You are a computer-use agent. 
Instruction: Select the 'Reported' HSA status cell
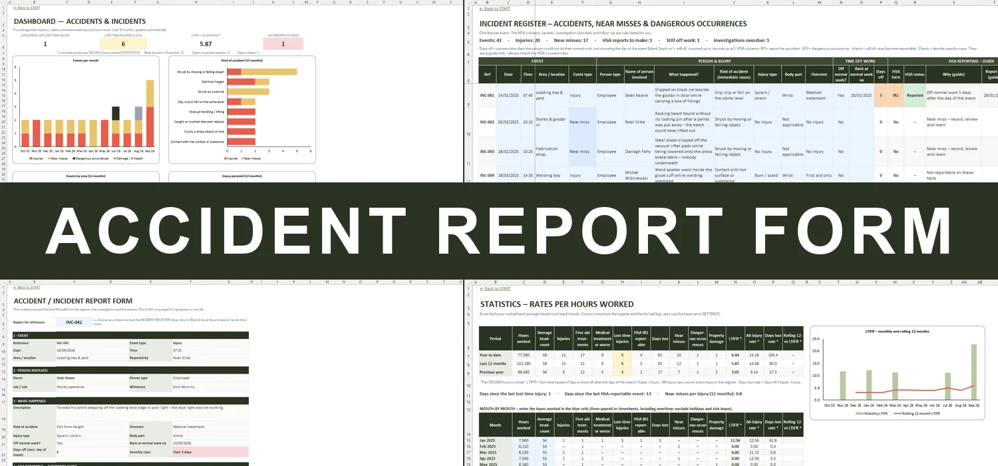pos(915,95)
